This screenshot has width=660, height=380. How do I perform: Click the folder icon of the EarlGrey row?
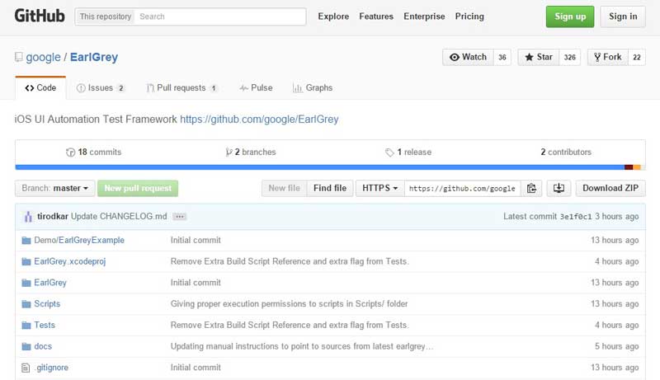pyautogui.click(x=26, y=283)
